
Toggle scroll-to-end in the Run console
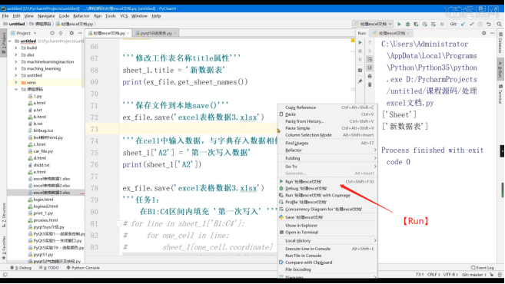point(370,68)
